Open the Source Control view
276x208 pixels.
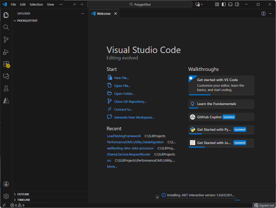click(x=6, y=40)
